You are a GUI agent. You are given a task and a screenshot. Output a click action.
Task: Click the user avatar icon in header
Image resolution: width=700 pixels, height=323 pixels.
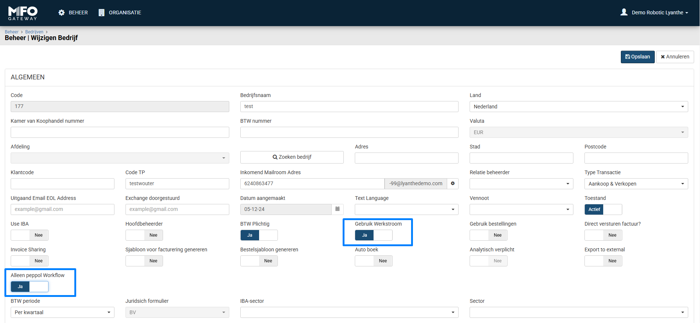coord(624,12)
